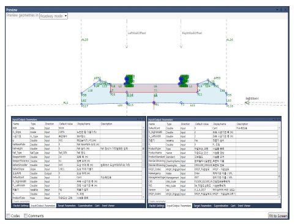Open Cant tab in right panel
This screenshot has width=295, height=224.
click(233, 206)
